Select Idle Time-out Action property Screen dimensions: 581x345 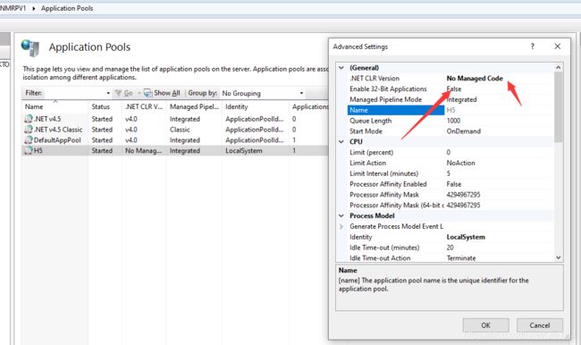[380, 258]
